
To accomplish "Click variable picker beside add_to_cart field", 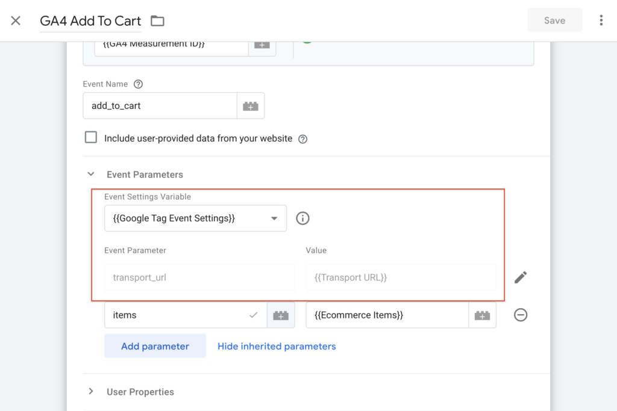I will pyautogui.click(x=251, y=106).
